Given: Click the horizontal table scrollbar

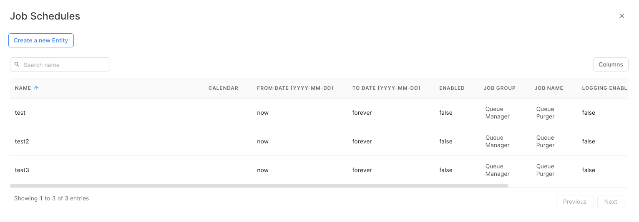Looking at the screenshot, I should coord(259,186).
